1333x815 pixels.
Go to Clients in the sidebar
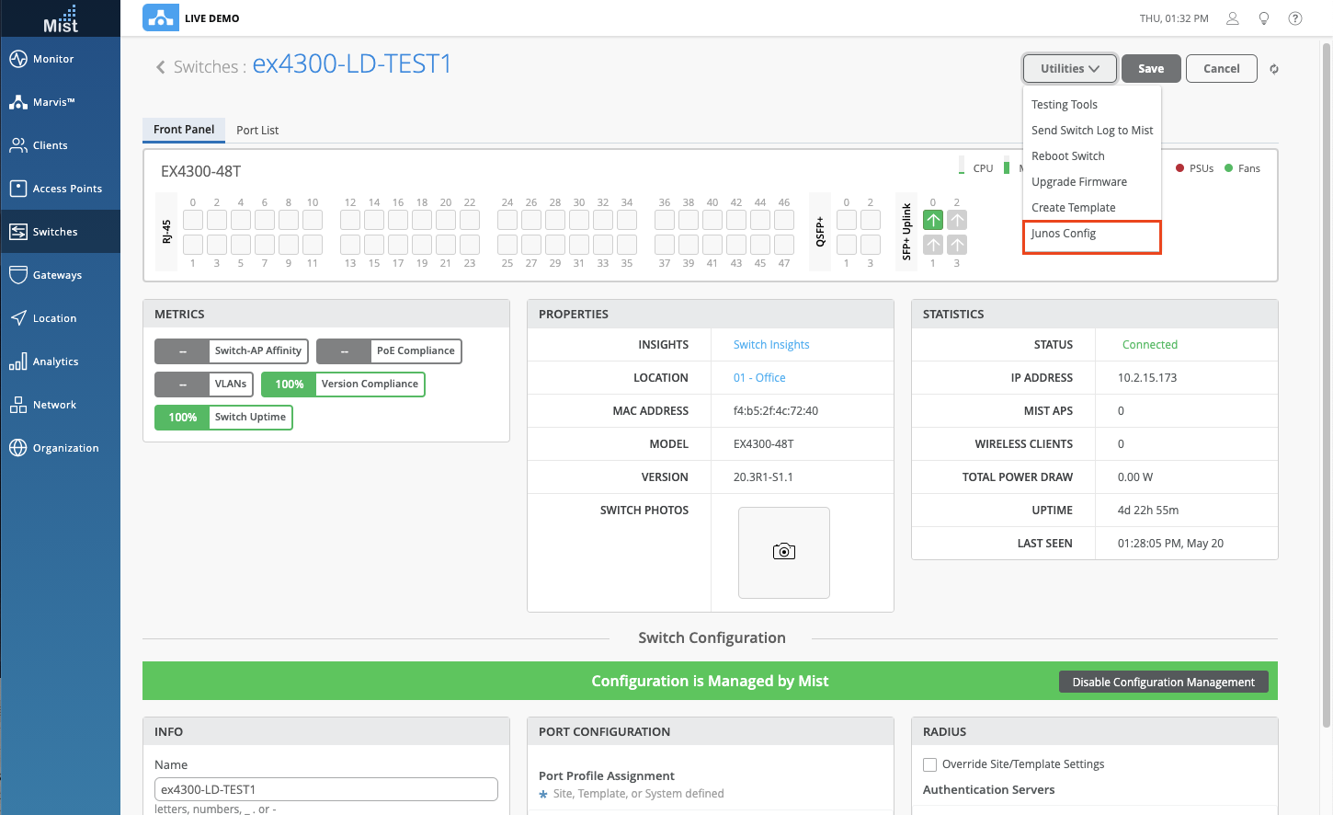(x=60, y=145)
